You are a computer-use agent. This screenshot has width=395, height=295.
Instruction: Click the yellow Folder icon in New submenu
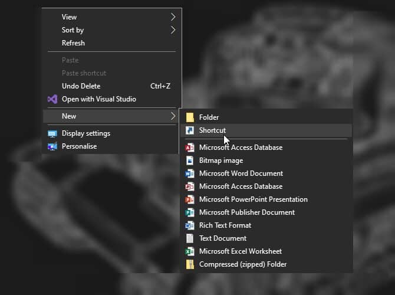pyautogui.click(x=190, y=117)
